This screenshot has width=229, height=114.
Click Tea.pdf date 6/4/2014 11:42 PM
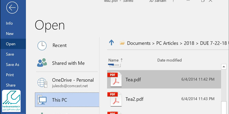coord(198,80)
